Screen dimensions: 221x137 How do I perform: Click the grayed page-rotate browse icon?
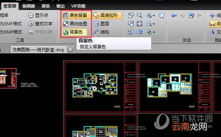(x=200, y=15)
